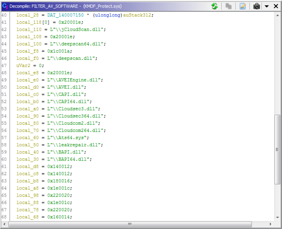This screenshot has height=229, width=282.
Task: Open the decompiler panel dropdown arrow menu
Action: point(266,6)
